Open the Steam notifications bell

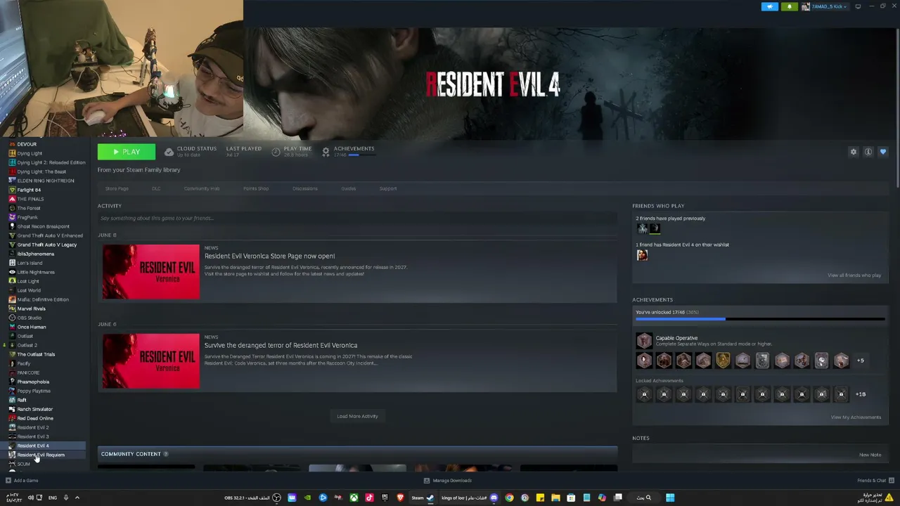[789, 6]
